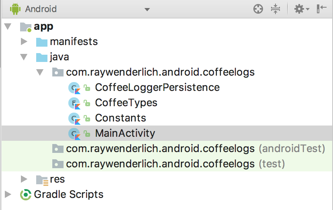
Task: Click the green Android robot icon
Action: coord(15,9)
